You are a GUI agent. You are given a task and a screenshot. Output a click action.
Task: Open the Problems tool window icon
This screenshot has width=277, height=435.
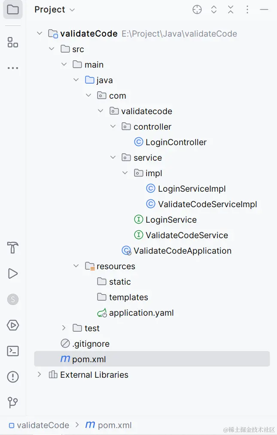click(13, 377)
